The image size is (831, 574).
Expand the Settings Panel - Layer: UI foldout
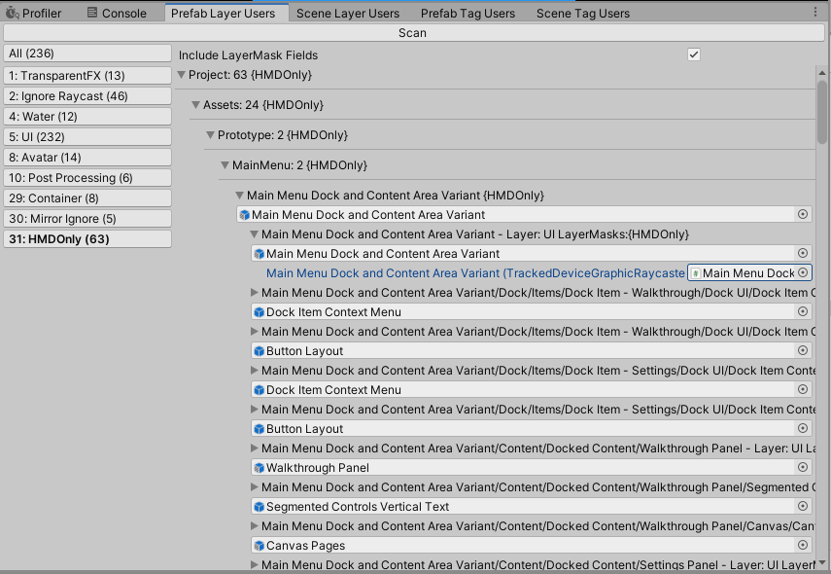click(x=254, y=565)
